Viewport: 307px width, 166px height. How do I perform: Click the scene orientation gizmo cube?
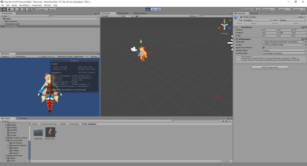224,25
